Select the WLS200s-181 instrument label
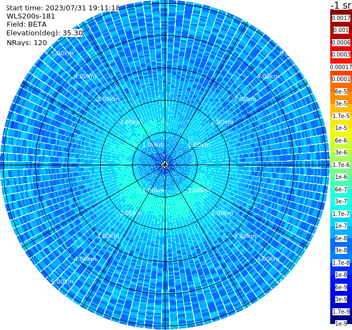Image resolution: width=352 pixels, height=330 pixels. (31, 16)
